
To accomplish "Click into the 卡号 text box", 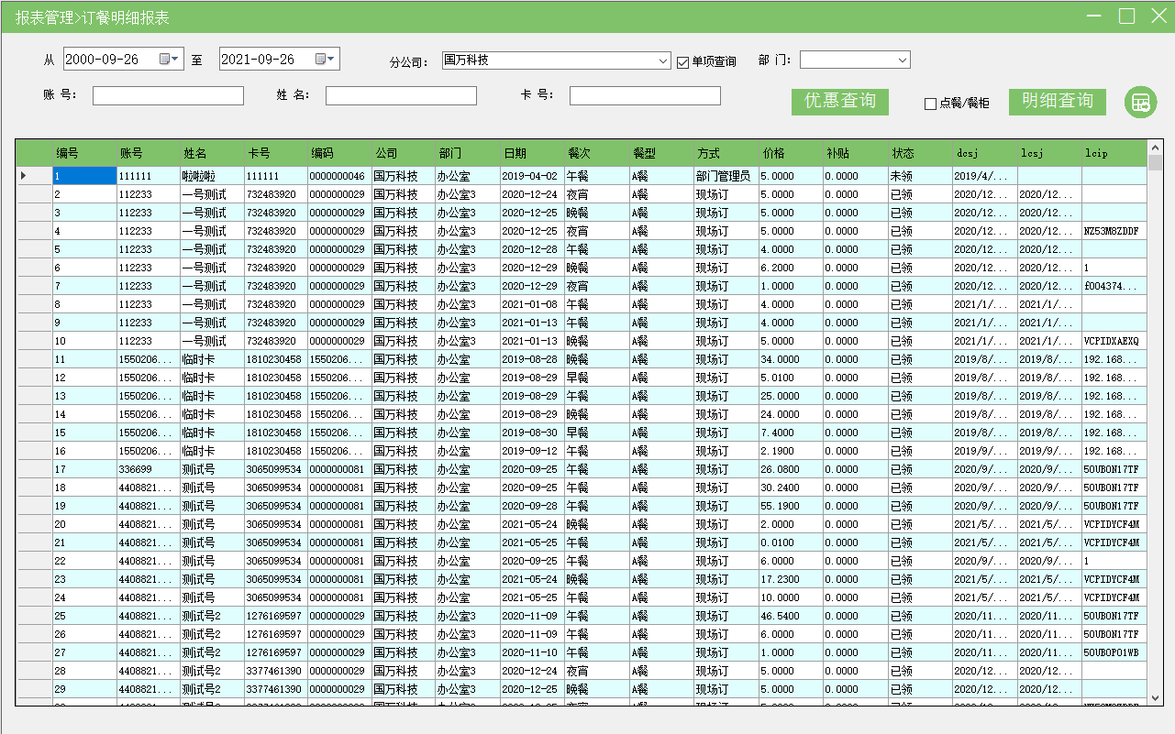I will coord(645,96).
